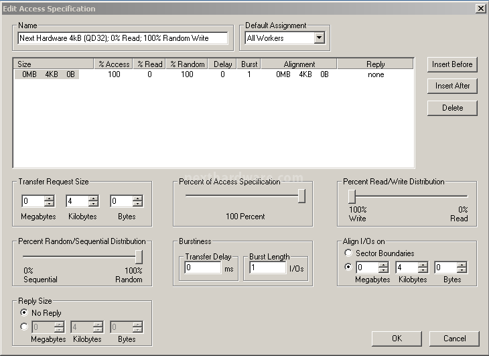The image size is (489, 356).
Task: Decrease Align I/Os Kilobytes with down arrow
Action: click(423, 270)
